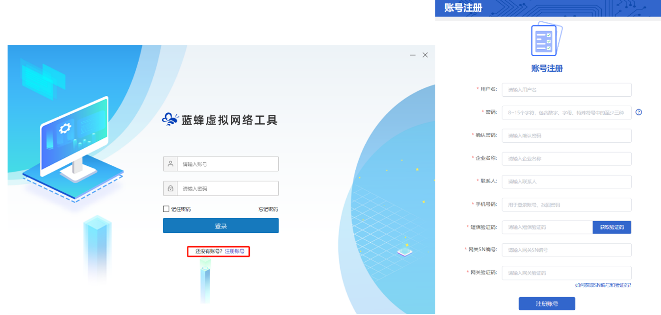Screen dimensions: 661x315
Task: Click the lock icon beside password field
Action: click(x=170, y=188)
